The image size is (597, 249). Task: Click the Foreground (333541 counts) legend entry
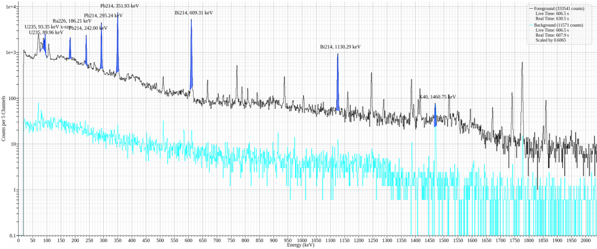tap(559, 8)
